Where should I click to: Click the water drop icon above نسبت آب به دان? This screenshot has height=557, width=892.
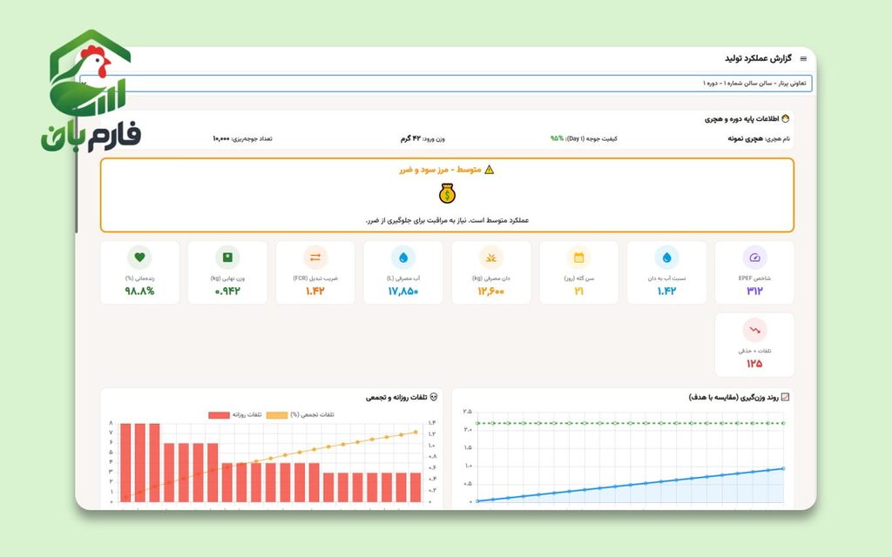pos(666,258)
